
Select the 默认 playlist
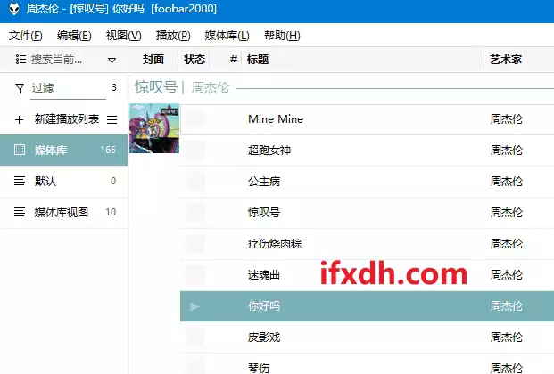[x=63, y=182]
